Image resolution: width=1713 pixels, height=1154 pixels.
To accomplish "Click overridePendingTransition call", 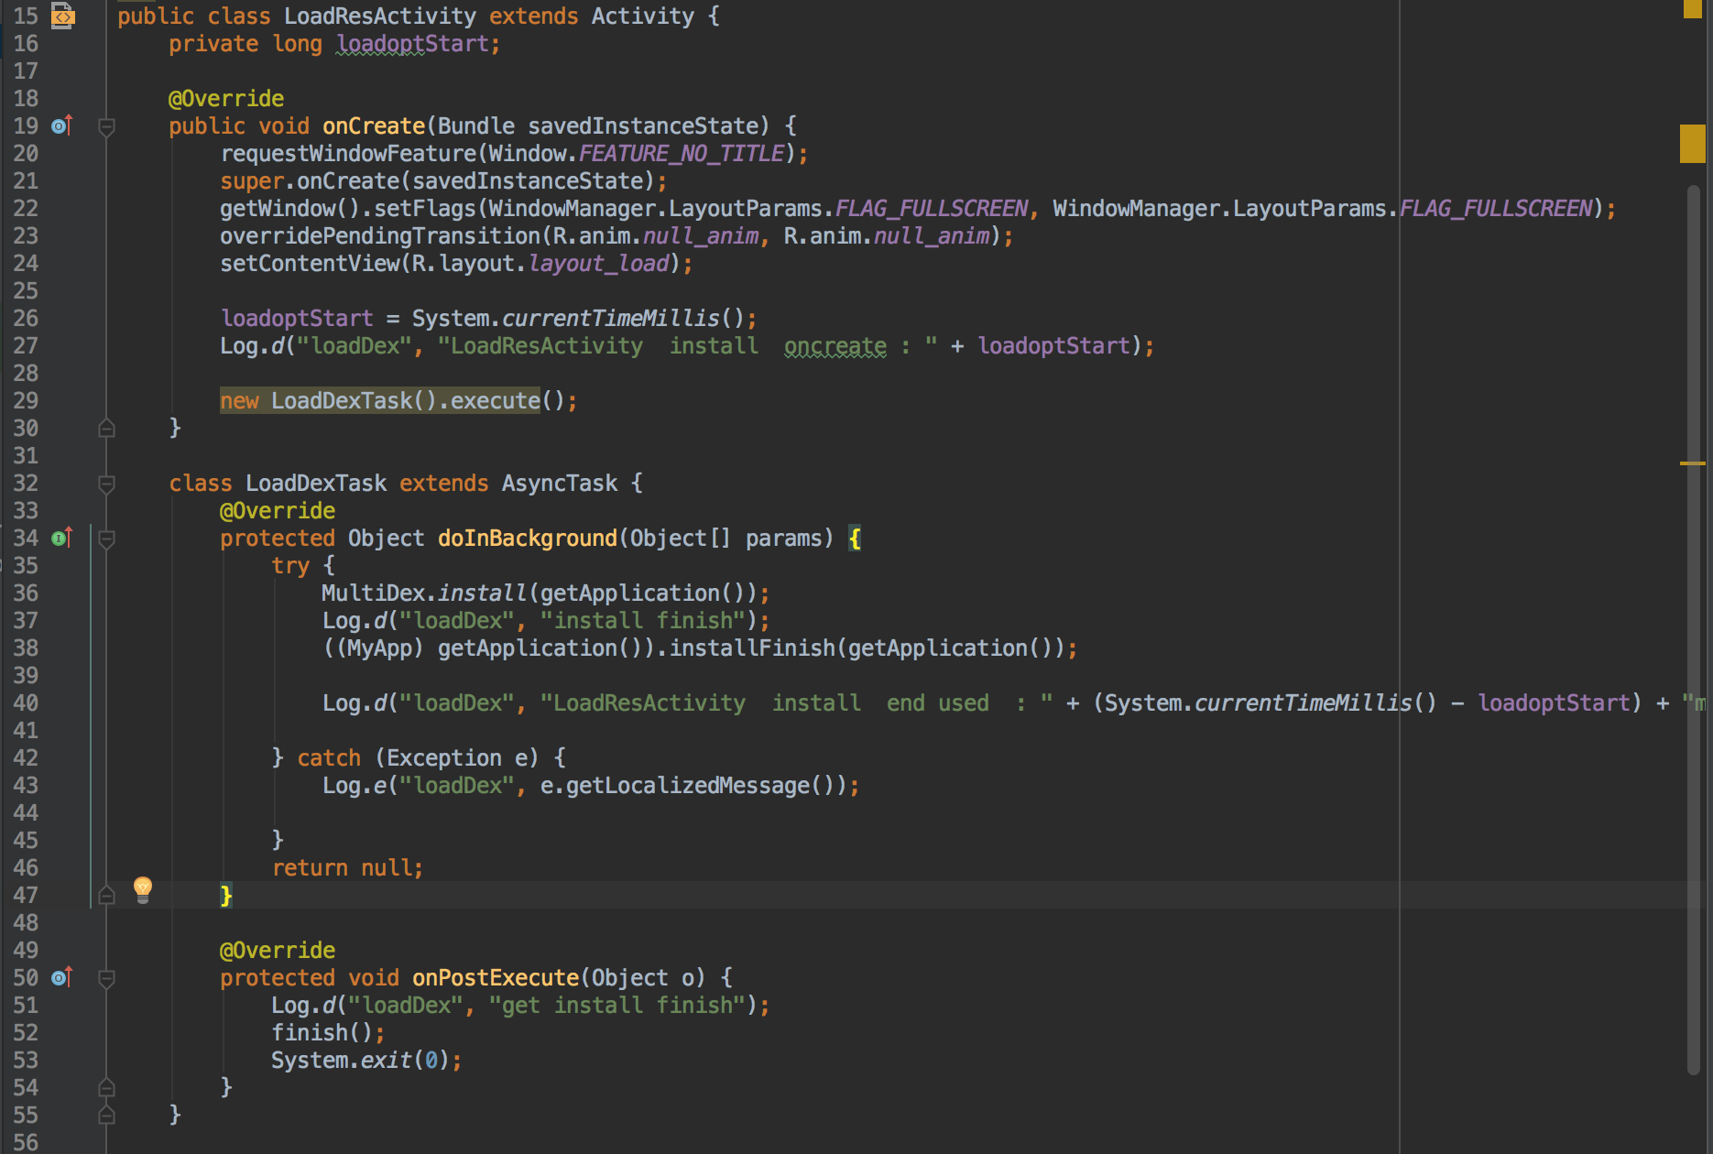I will [x=380, y=235].
